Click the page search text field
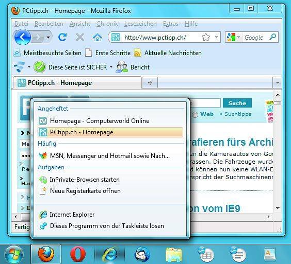 (205, 103)
